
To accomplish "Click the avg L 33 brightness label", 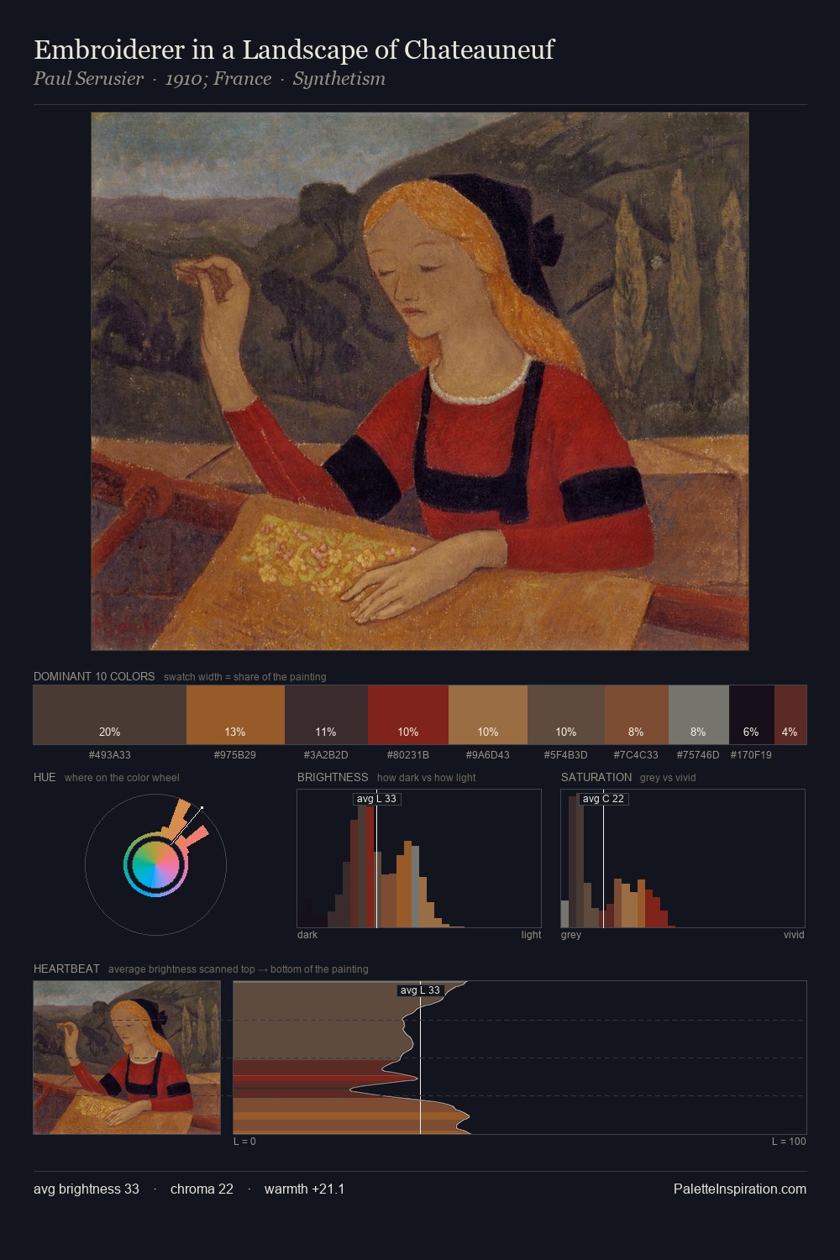I will 376,799.
